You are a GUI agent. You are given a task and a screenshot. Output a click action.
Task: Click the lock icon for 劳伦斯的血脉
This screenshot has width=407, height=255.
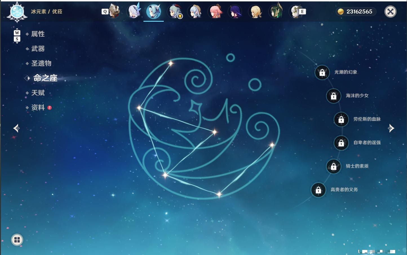coord(341,119)
